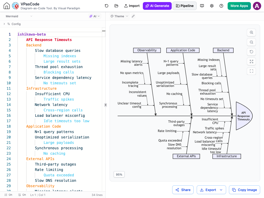The width and height of the screenshot is (264, 198).
Task: Click the pencil edit icon beside Theme
Action: click(133, 16)
